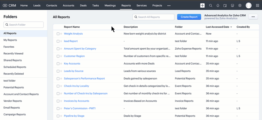
Task: Open the three-dot options button beside Advanced Analytics
Action: [x=253, y=17]
